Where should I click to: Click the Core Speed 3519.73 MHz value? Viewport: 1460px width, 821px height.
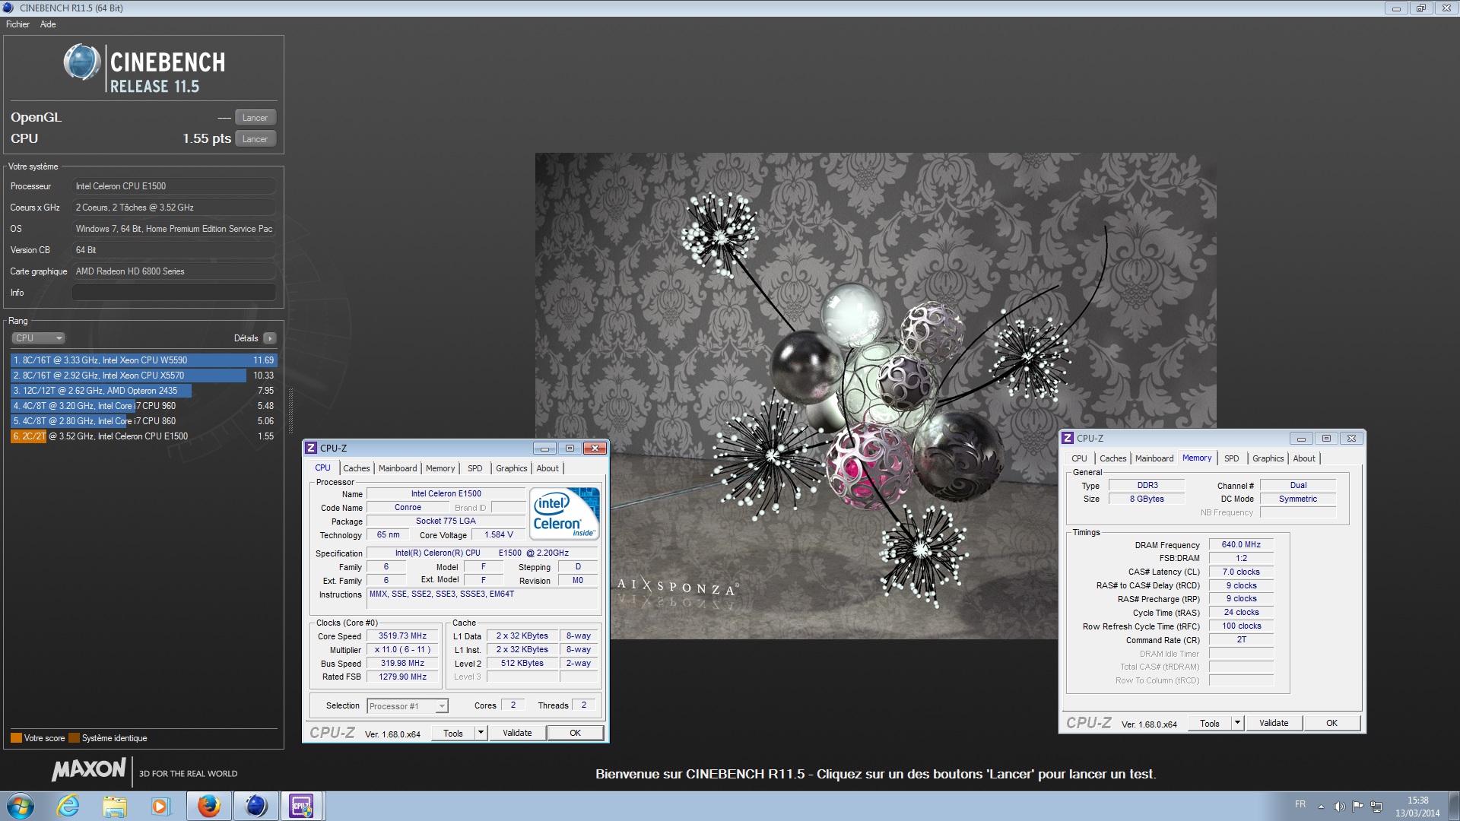(403, 636)
